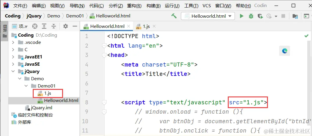Screen dimensions: 312x136
Task: Select Helloworld.html in the project tree
Action: [x=44, y=100]
